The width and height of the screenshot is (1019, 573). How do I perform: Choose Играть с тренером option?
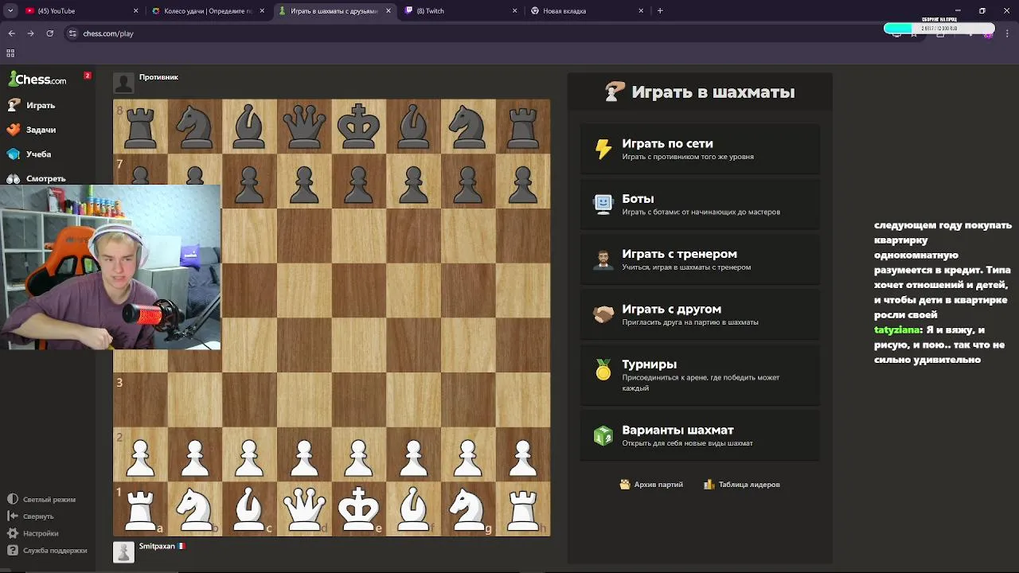[700, 259]
